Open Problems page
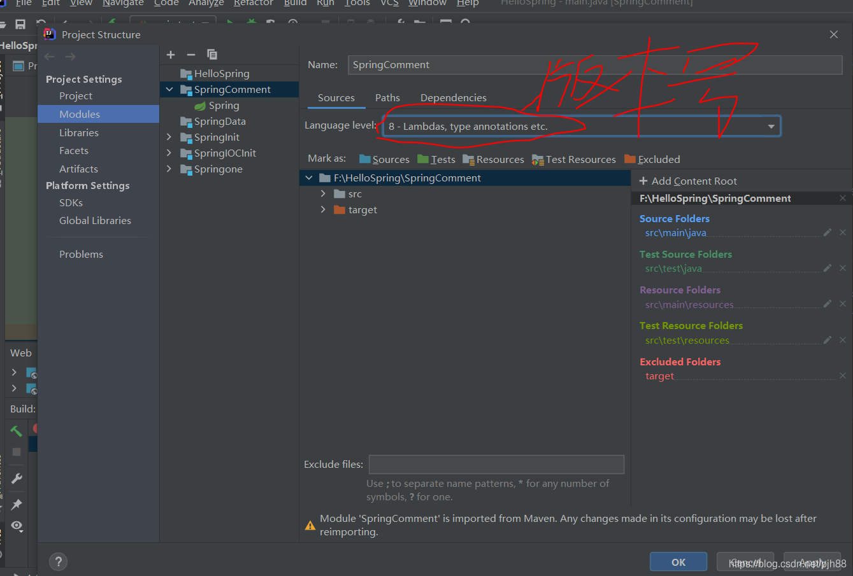Image resolution: width=853 pixels, height=576 pixels. [x=81, y=255]
